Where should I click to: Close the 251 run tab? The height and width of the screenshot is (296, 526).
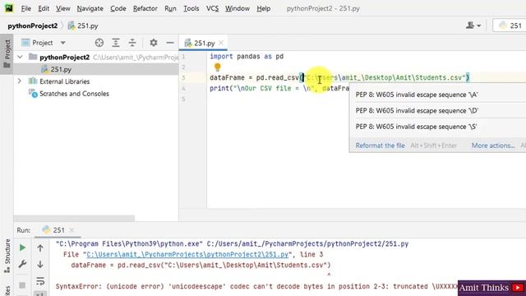click(x=72, y=230)
